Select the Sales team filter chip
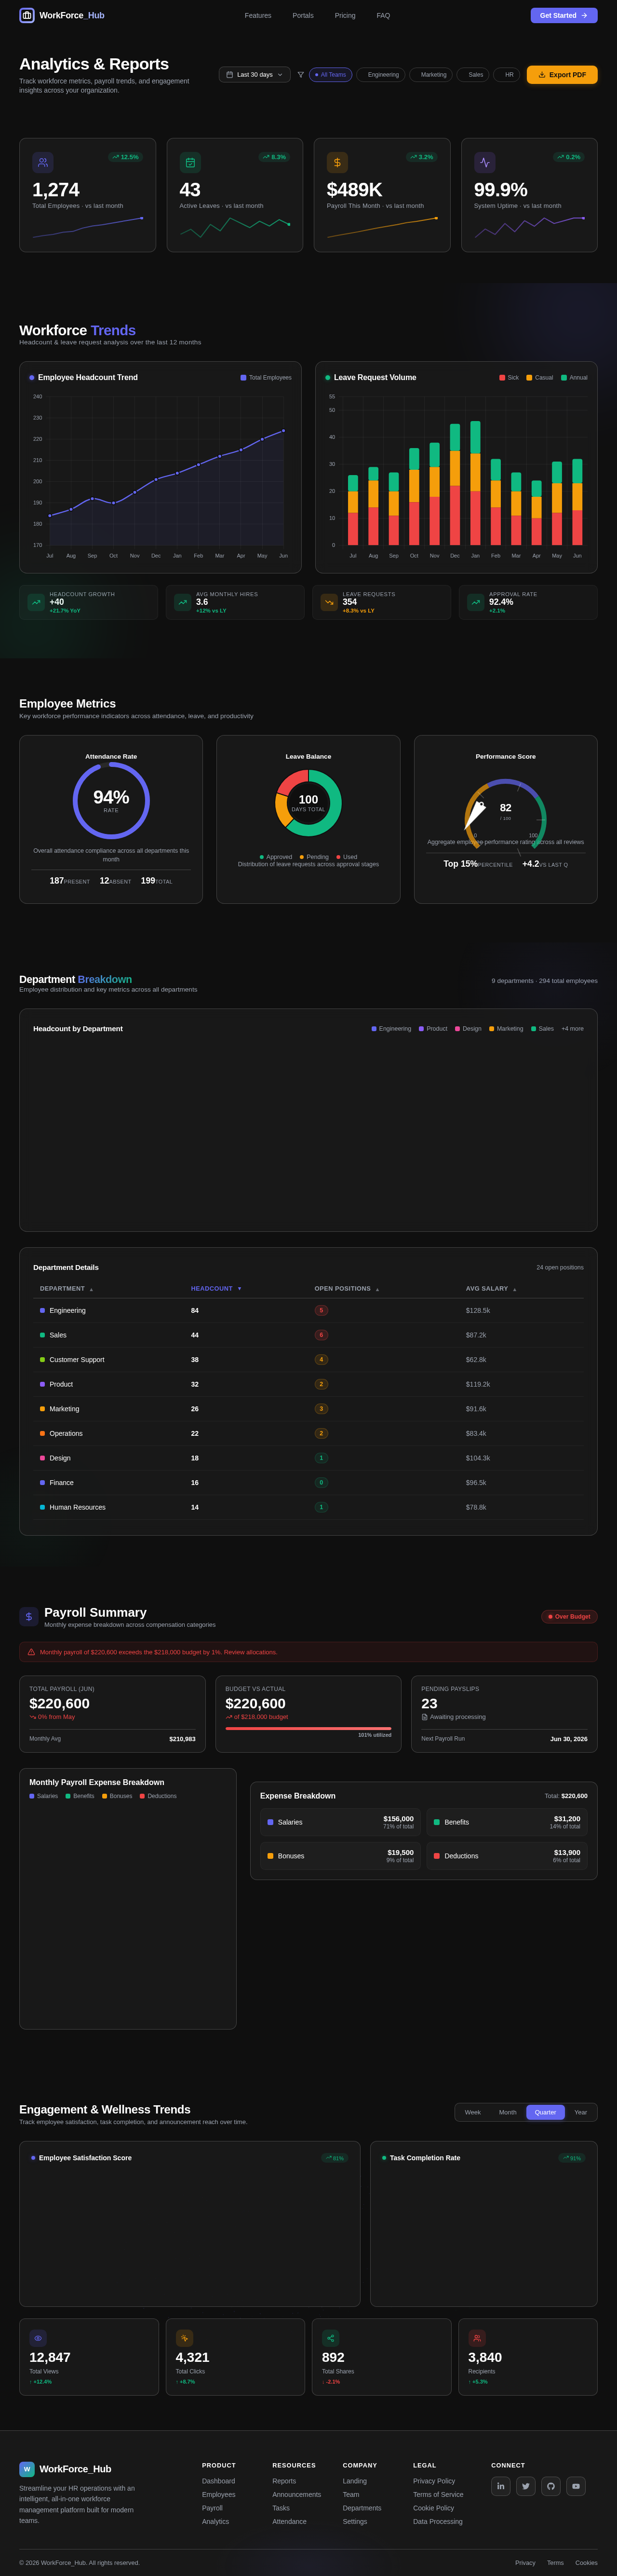Image resolution: width=617 pixels, height=2576 pixels. [473, 75]
